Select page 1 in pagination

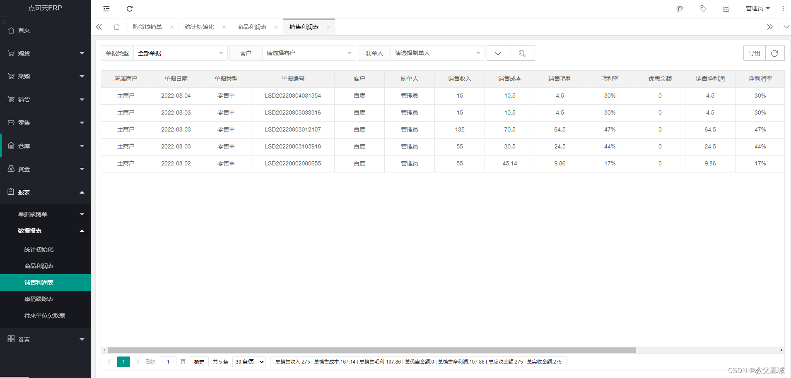pos(123,362)
